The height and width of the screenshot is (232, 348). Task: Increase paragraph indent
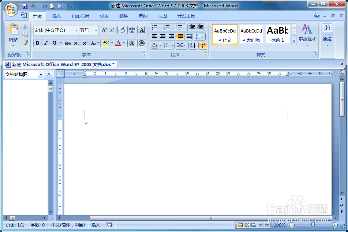coord(200,27)
